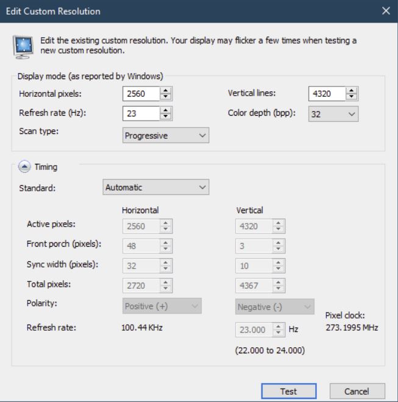Open the vertical Polarity Negative (-) dropdown
This screenshot has width=398, height=402.
pos(275,306)
